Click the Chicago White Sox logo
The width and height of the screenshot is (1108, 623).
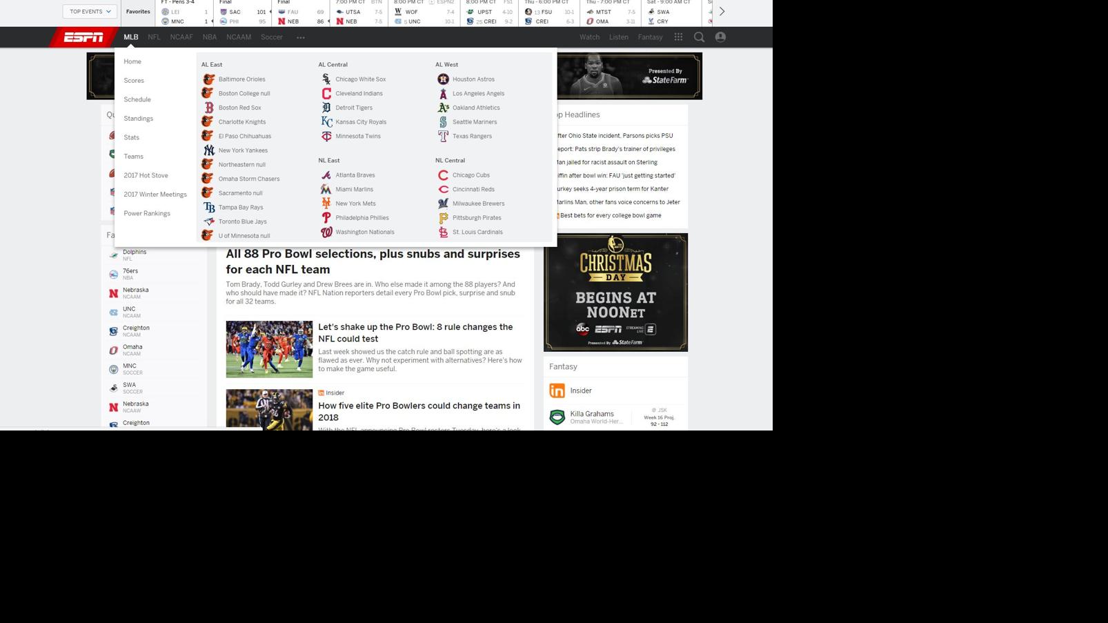pos(326,79)
